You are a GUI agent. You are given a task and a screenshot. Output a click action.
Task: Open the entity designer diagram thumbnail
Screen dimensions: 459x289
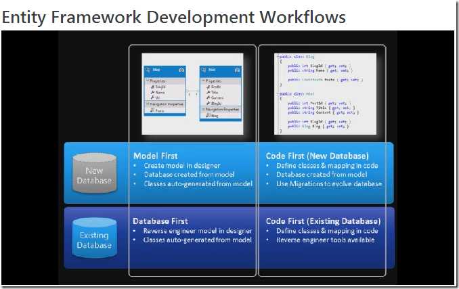(193, 94)
